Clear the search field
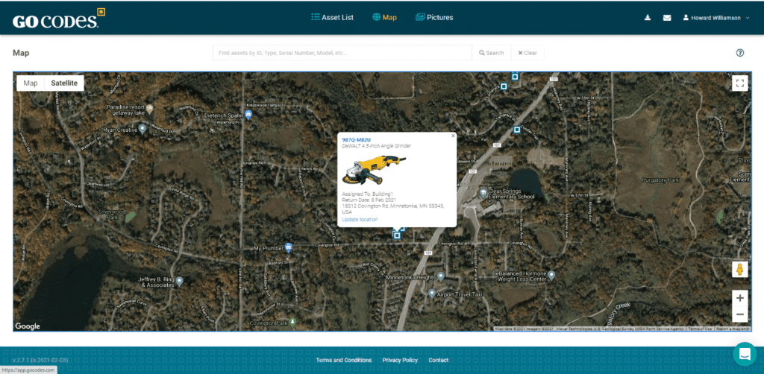The height and width of the screenshot is (374, 764). tap(527, 53)
